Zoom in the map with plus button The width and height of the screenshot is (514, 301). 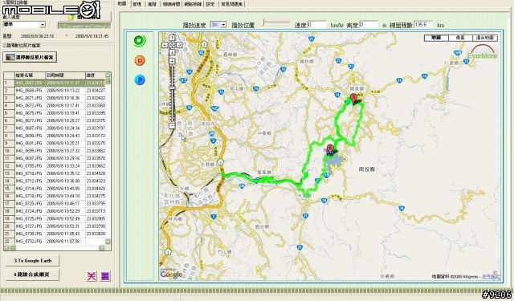coord(172,61)
